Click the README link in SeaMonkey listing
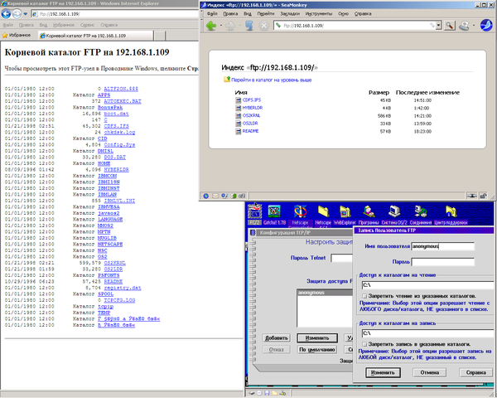 coord(251,131)
